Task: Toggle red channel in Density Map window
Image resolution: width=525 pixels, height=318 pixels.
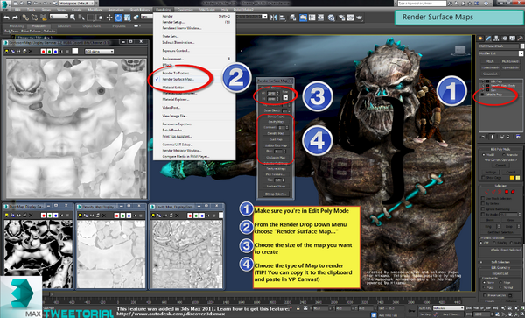Action: pos(117,216)
